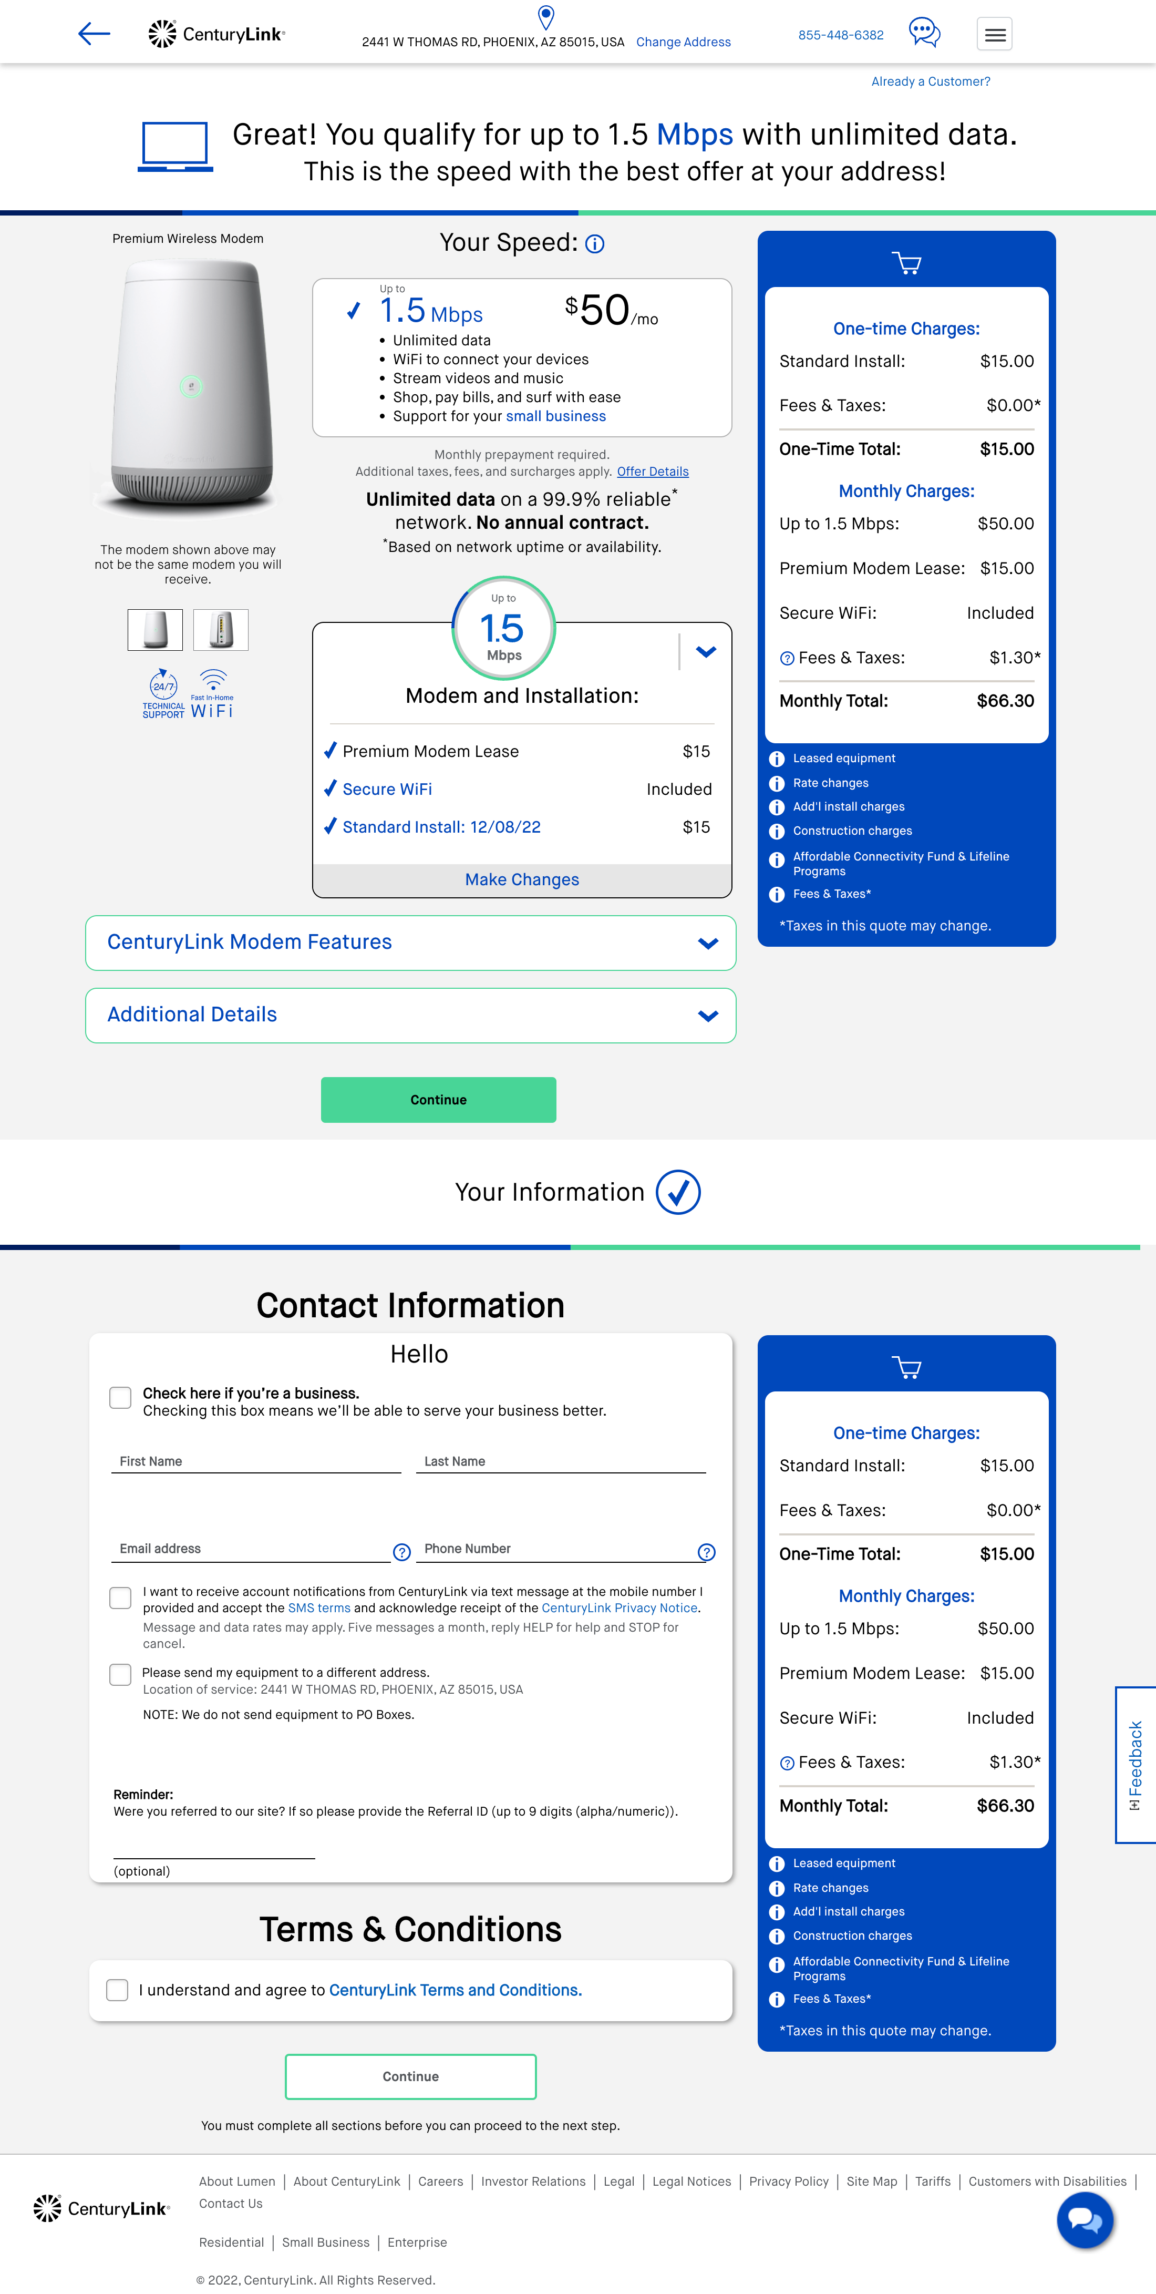The height and width of the screenshot is (2294, 1156).
Task: Check the box if you're a business
Action: pos(120,1397)
